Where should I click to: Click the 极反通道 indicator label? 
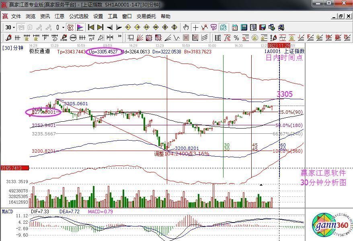pos(39,51)
